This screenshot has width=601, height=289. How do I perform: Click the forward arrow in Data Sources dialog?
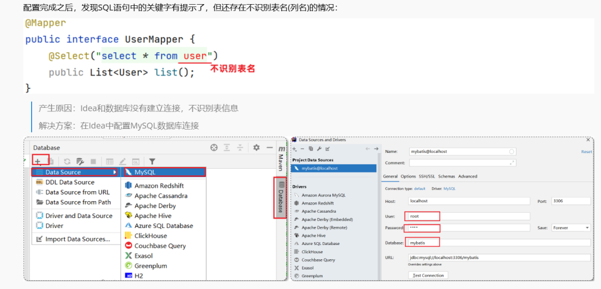click(376, 148)
